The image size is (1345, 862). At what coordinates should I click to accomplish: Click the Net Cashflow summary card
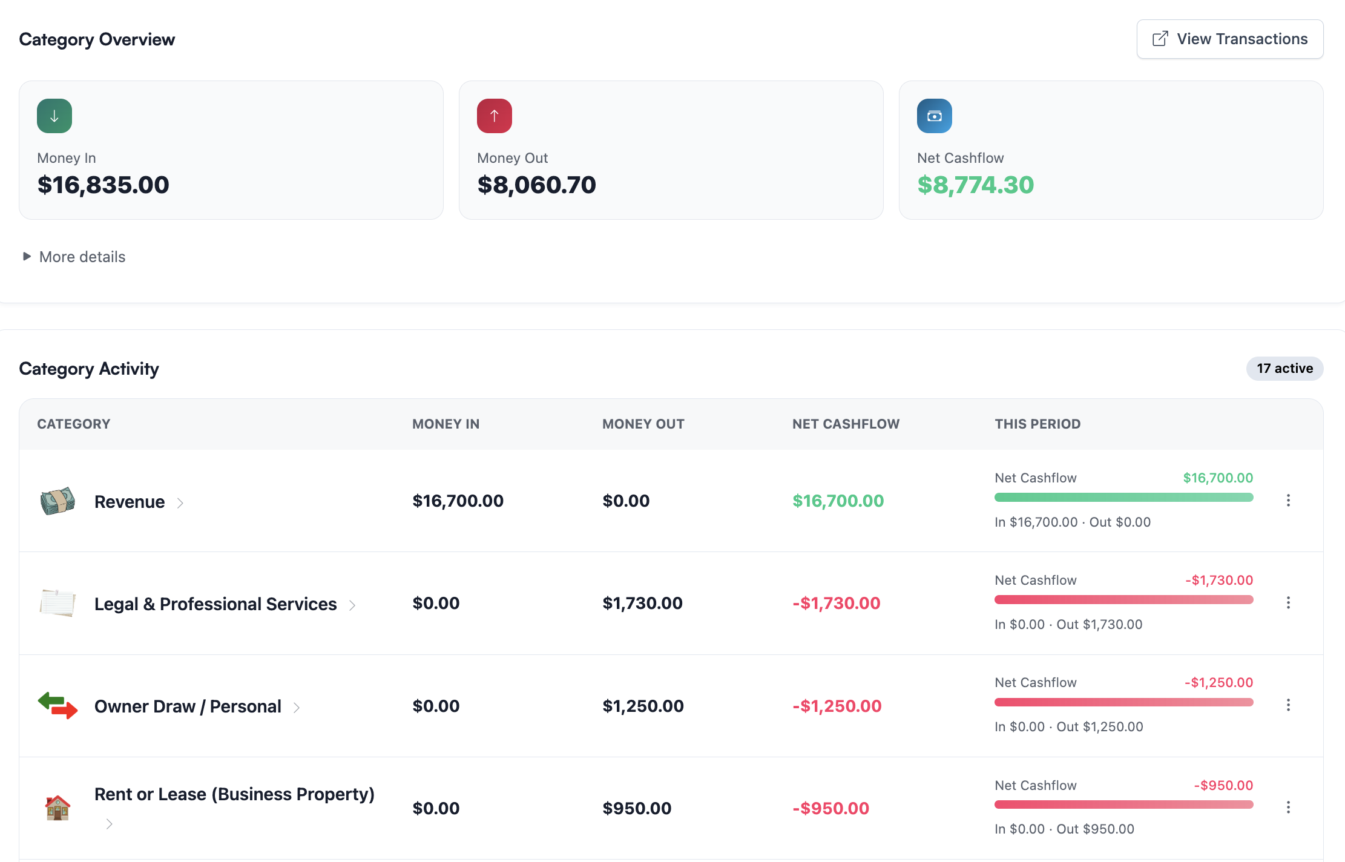pos(1111,150)
